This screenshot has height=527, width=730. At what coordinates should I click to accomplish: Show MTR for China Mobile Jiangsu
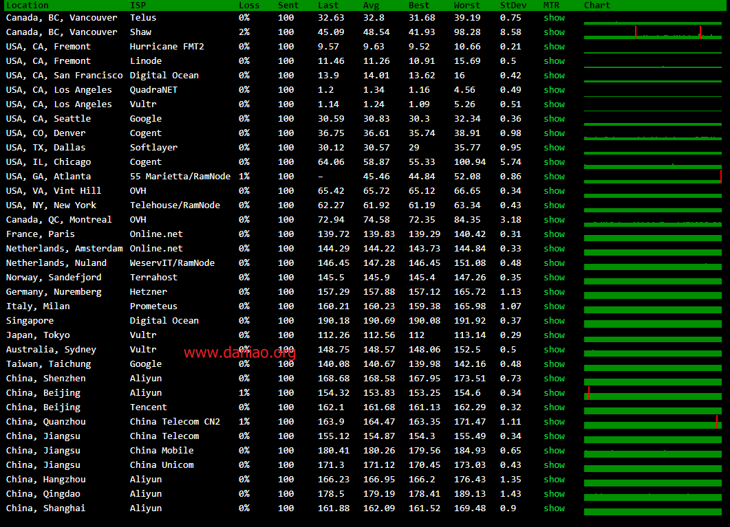554,450
